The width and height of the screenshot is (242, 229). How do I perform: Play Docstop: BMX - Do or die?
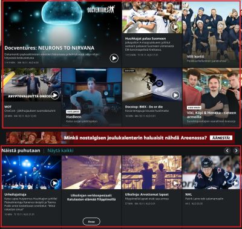(x=175, y=95)
